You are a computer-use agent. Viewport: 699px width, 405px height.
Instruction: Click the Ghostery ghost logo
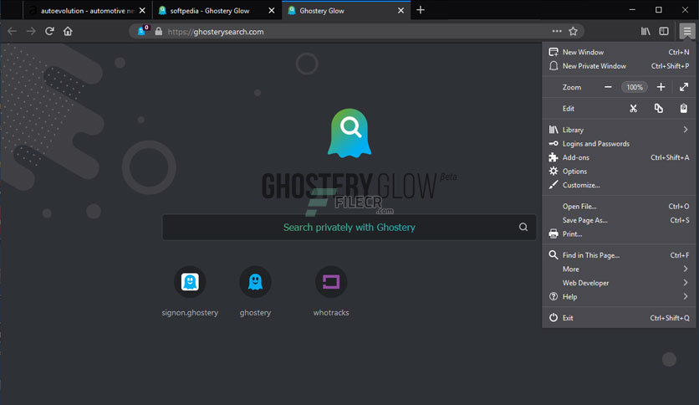349,133
